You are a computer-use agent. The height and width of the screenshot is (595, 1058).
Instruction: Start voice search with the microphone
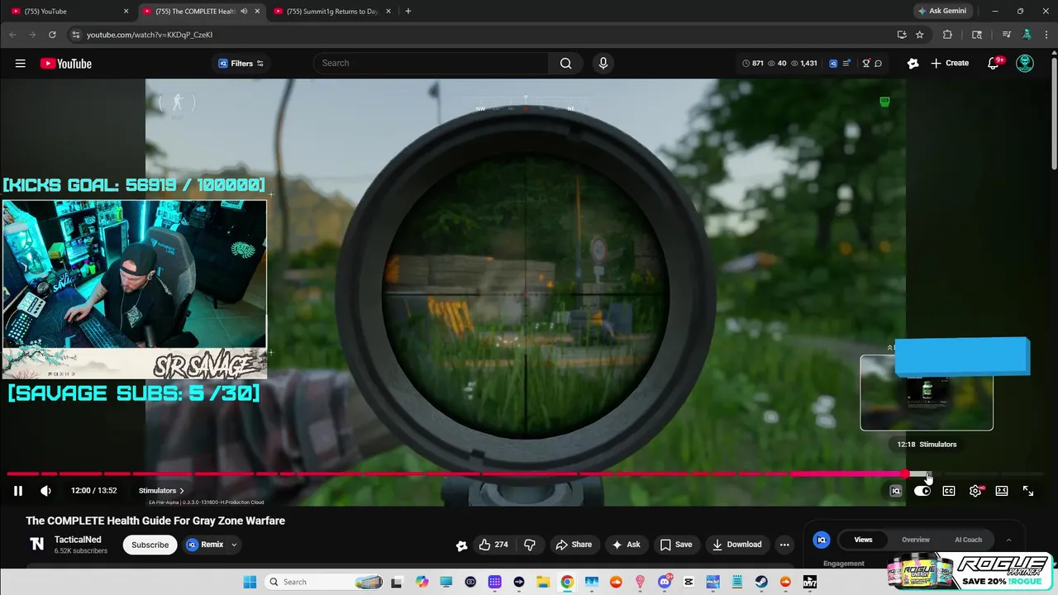[603, 64]
